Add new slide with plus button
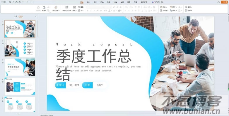This screenshot has height=116, width=229. coord(19,114)
